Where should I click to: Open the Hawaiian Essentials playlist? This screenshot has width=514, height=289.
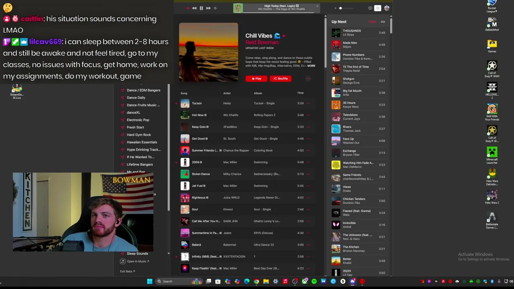[142, 142]
